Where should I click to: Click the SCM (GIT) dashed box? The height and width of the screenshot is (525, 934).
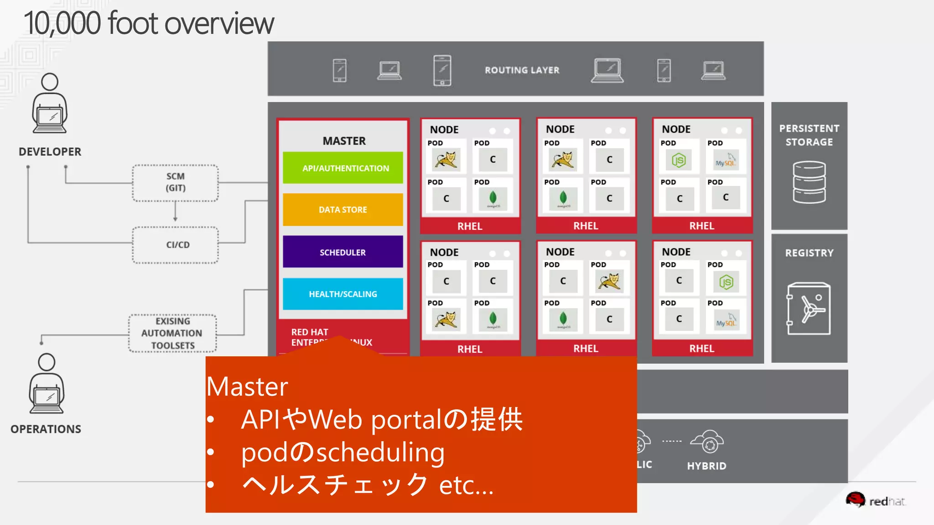point(176,183)
